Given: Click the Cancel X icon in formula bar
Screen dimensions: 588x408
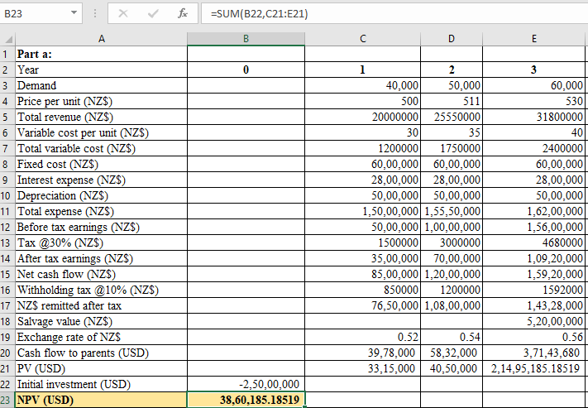Looking at the screenshot, I should pyautogui.click(x=123, y=14).
